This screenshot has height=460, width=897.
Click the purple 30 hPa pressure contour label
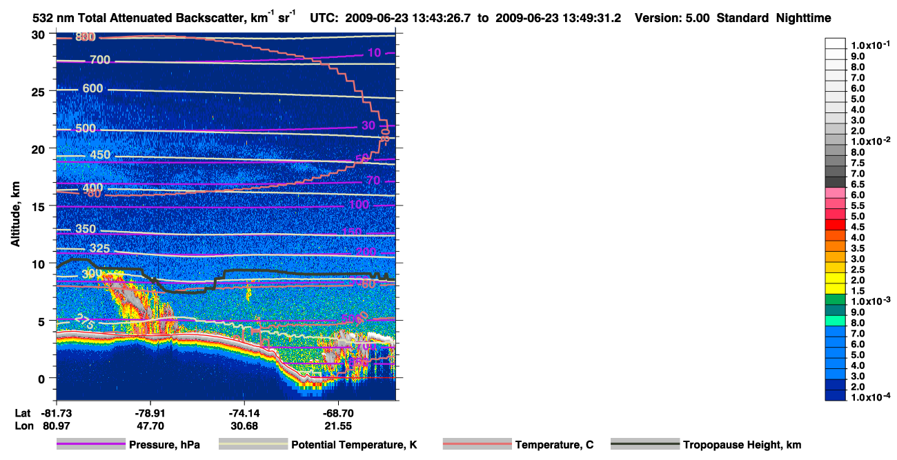368,125
